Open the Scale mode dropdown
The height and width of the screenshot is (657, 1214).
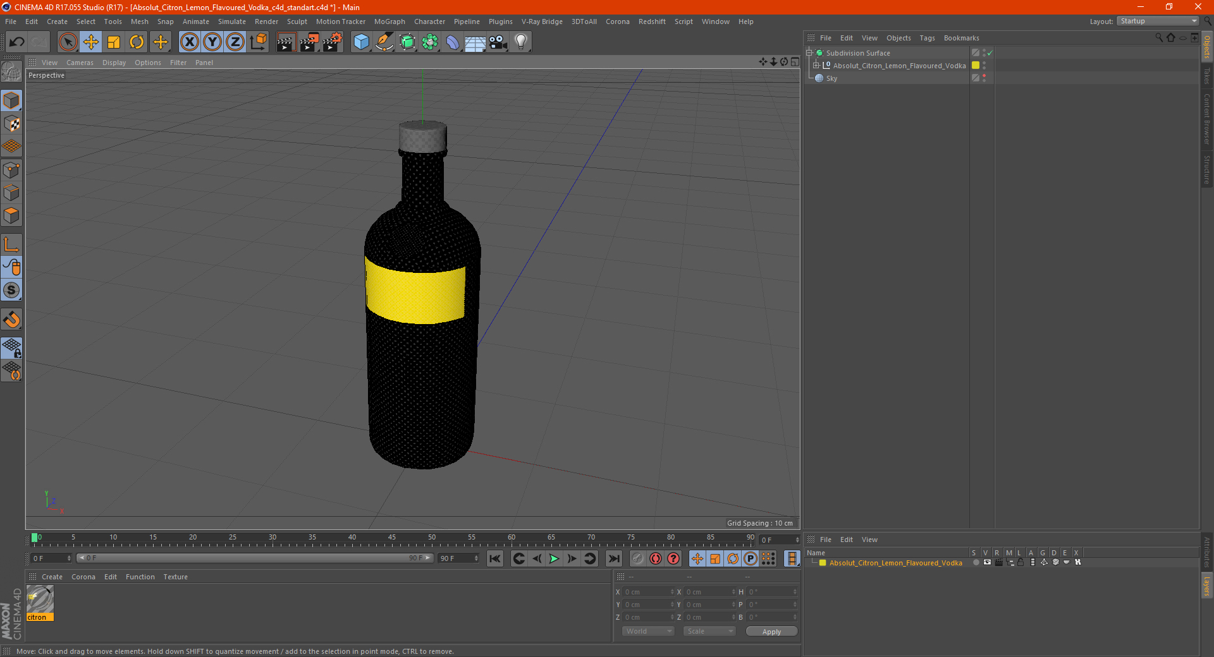click(x=709, y=631)
